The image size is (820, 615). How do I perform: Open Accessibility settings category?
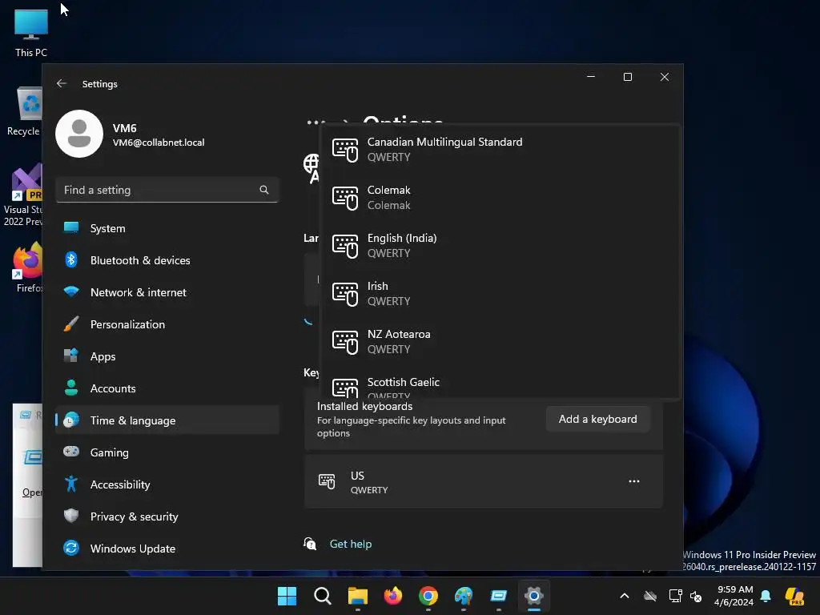point(167,484)
